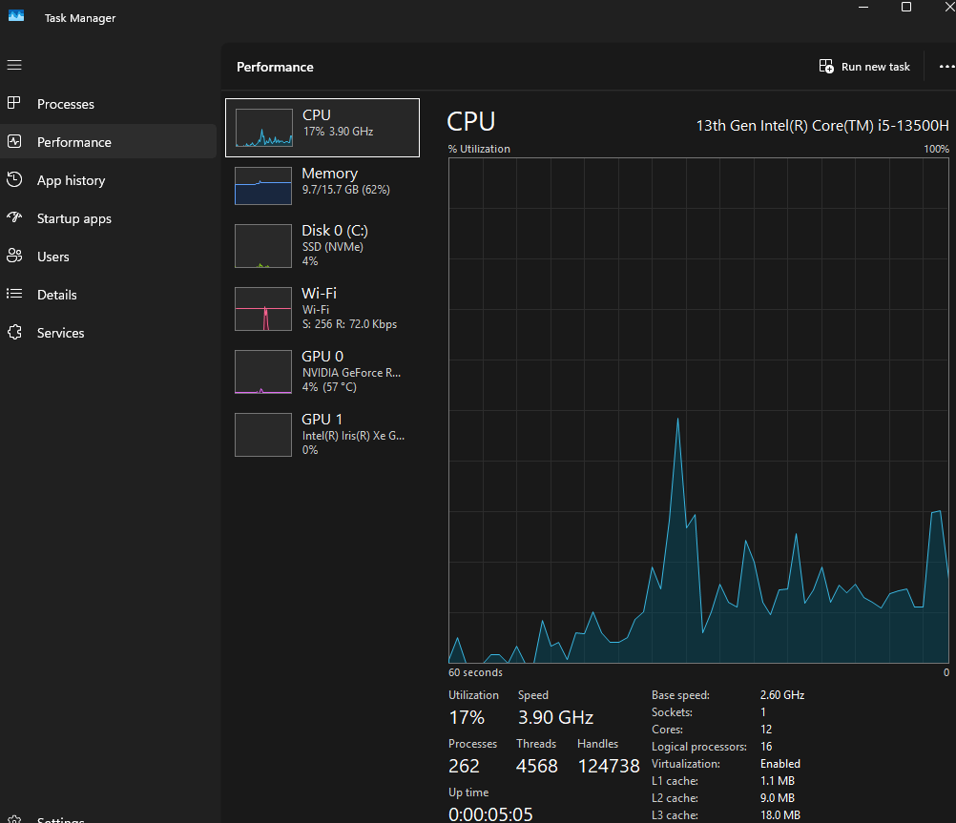Viewport: 956px width, 823px height.
Task: Select the CPU mini graph thumbnail
Action: tap(263, 128)
